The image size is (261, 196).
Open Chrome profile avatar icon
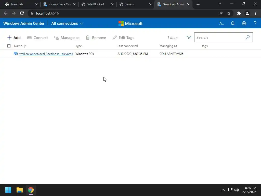click(x=247, y=13)
